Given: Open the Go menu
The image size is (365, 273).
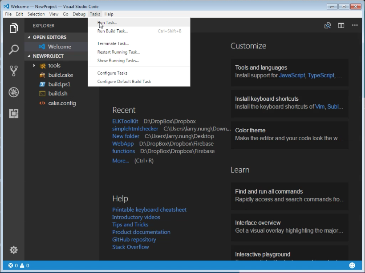Looking at the screenshot, I should pos(65,14).
